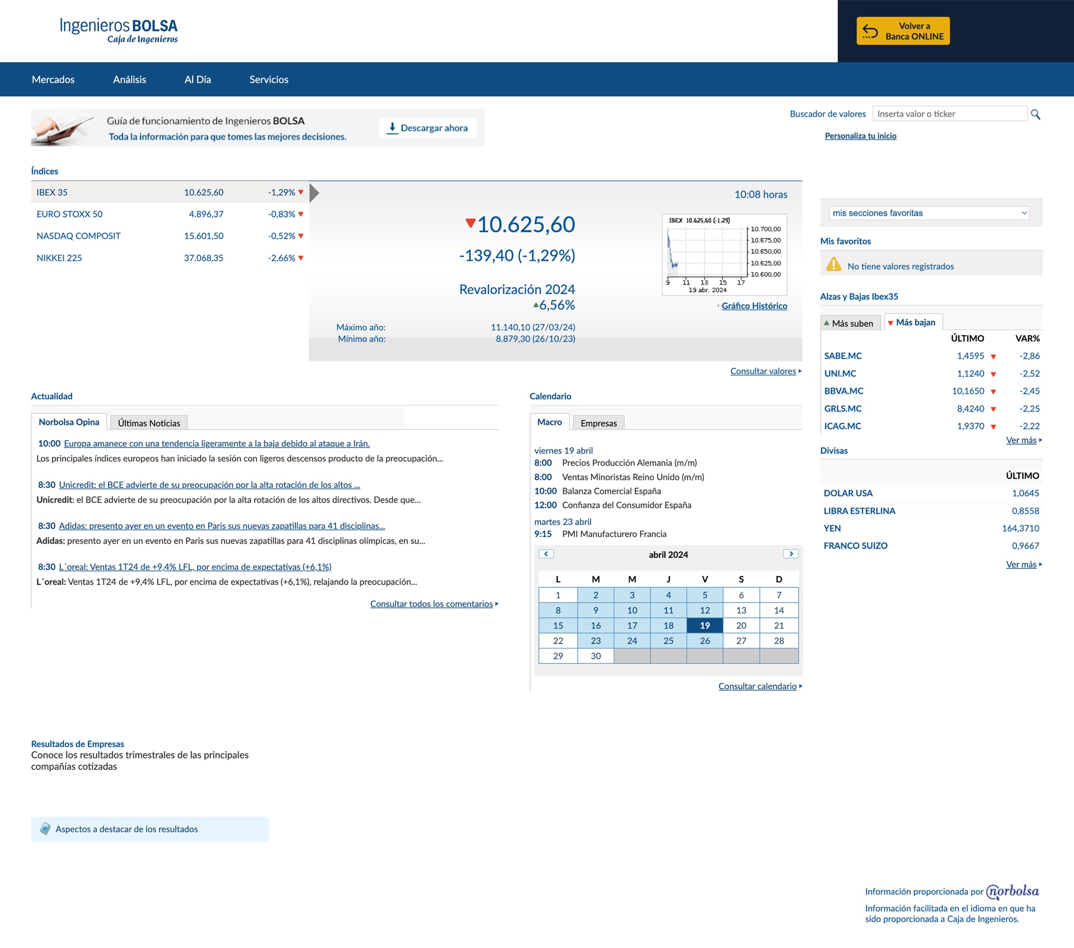Select day 26 in the calendar
The image size is (1074, 948).
tap(704, 640)
